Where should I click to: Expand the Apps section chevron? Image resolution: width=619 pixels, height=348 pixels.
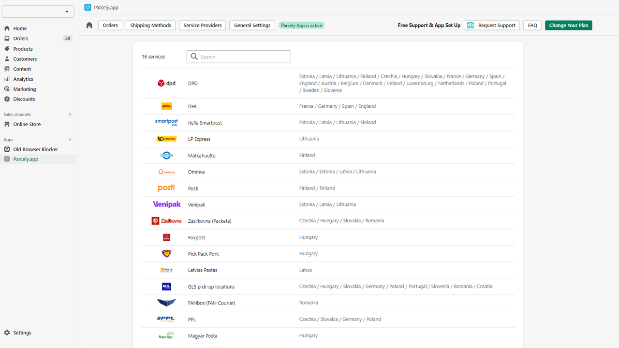click(x=70, y=140)
